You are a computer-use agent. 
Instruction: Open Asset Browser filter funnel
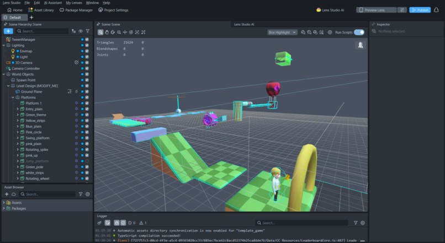[x=81, y=194]
